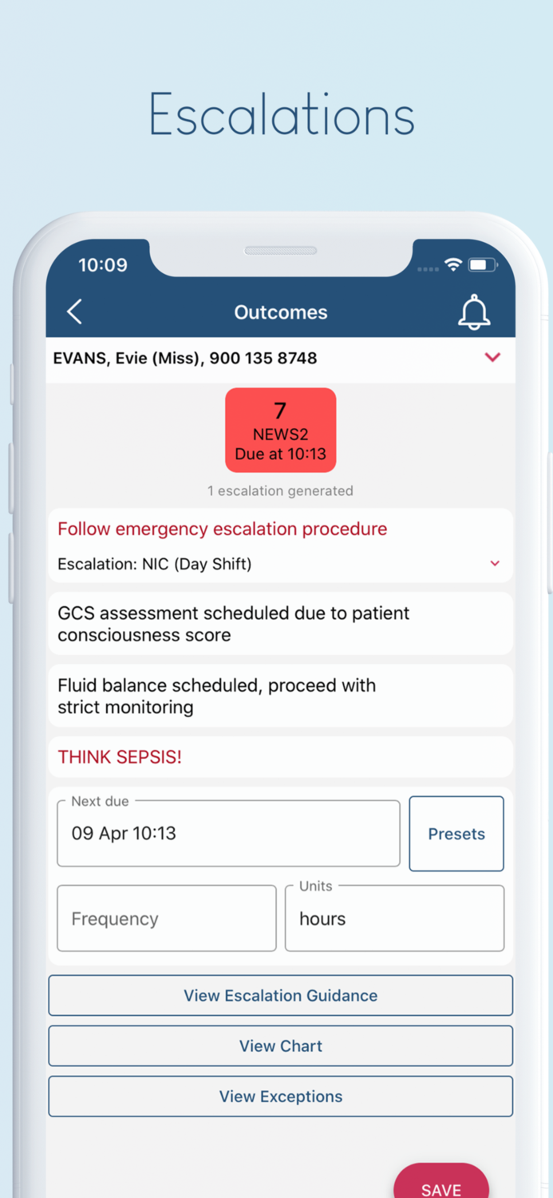
Task: Tap the Outcomes header title
Action: [x=280, y=312]
